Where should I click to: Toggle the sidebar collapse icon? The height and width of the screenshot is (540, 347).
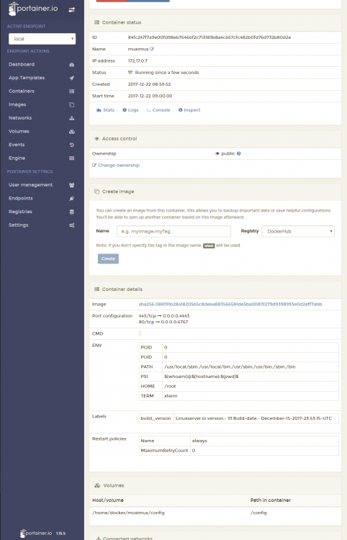71,10
